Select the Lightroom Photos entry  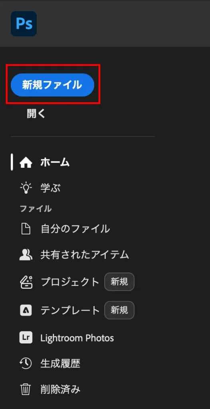click(77, 338)
